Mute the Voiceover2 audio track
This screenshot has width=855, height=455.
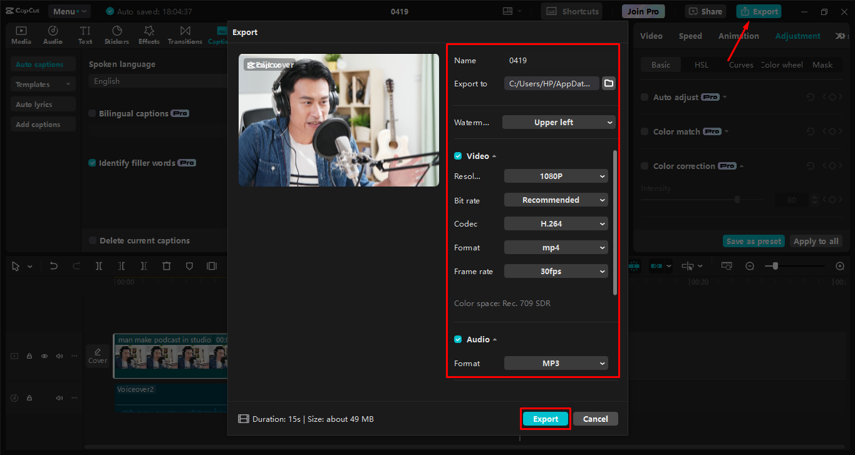(x=60, y=398)
